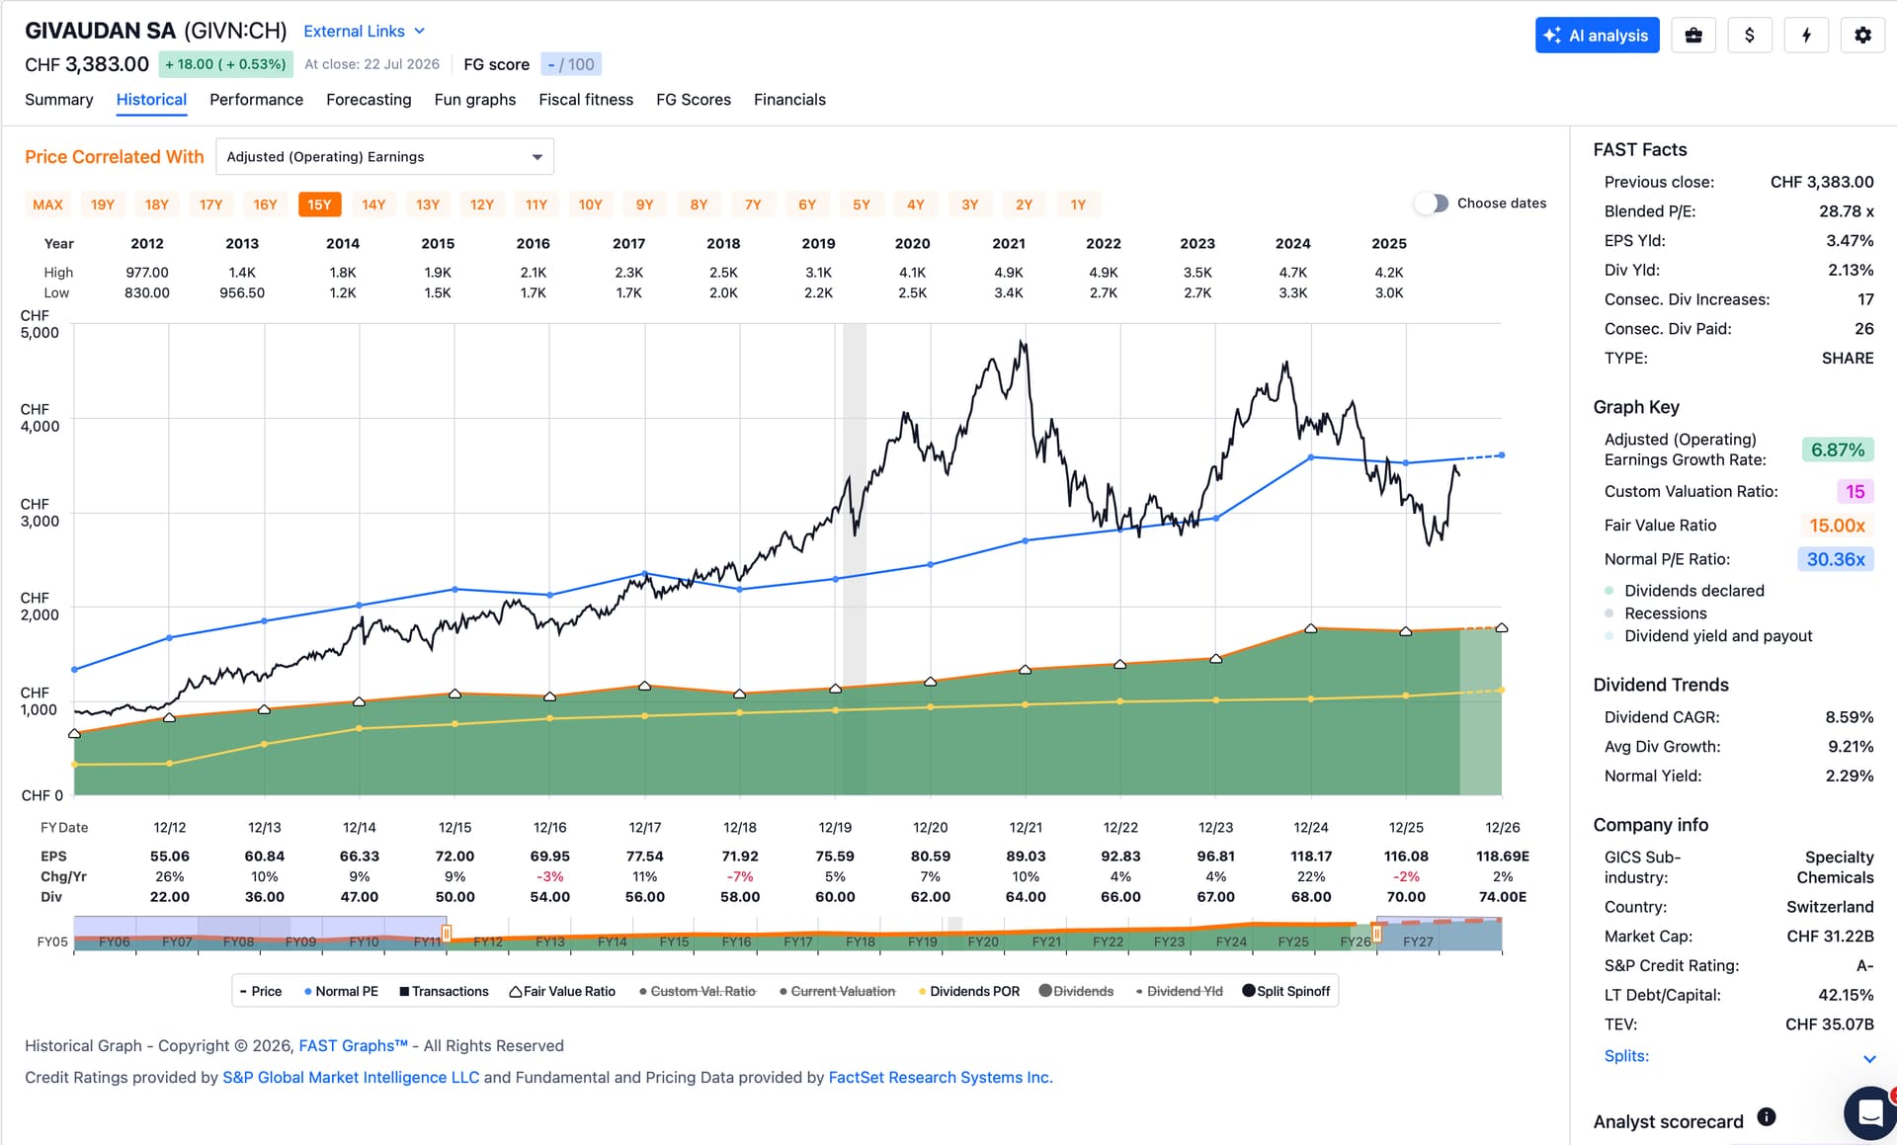Enable Custom Val. Ratio legend item
This screenshot has width=1897, height=1145.
click(x=698, y=992)
